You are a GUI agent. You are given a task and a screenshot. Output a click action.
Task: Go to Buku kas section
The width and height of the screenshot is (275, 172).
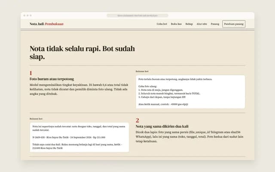pyautogui.click(x=176, y=24)
